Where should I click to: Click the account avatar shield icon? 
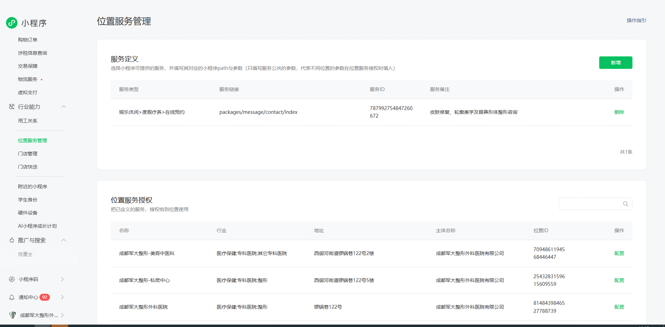[x=12, y=315]
